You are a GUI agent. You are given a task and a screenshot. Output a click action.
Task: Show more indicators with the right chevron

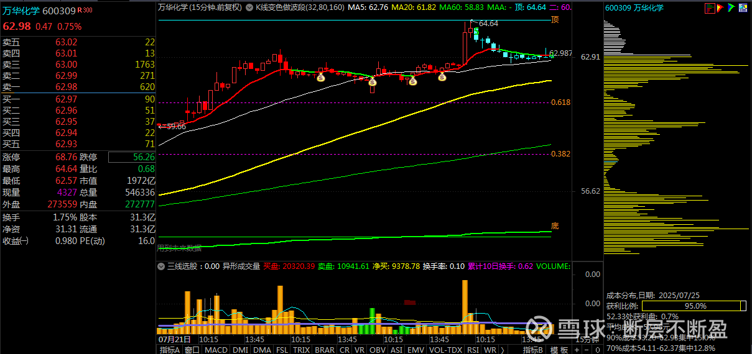[503, 350]
